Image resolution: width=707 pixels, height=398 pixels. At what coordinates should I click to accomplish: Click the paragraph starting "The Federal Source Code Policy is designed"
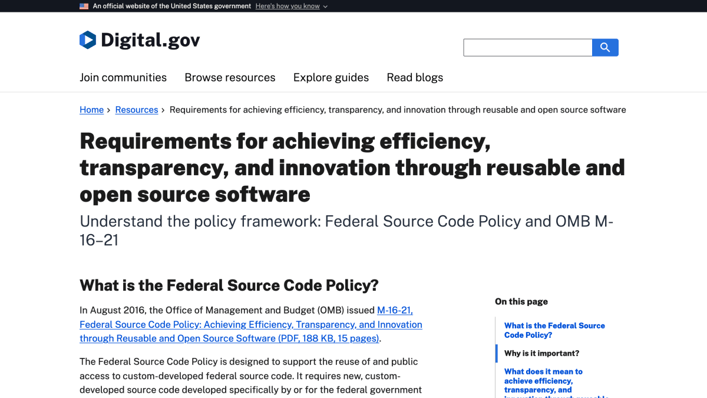(251, 377)
